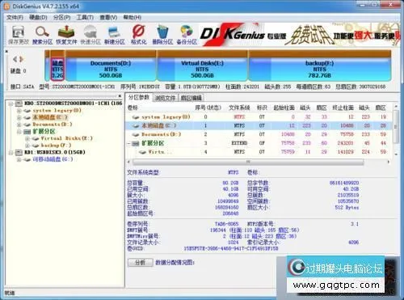This screenshot has width=404, height=300.
Task: Open 查看(V) menu
Action: point(108,18)
